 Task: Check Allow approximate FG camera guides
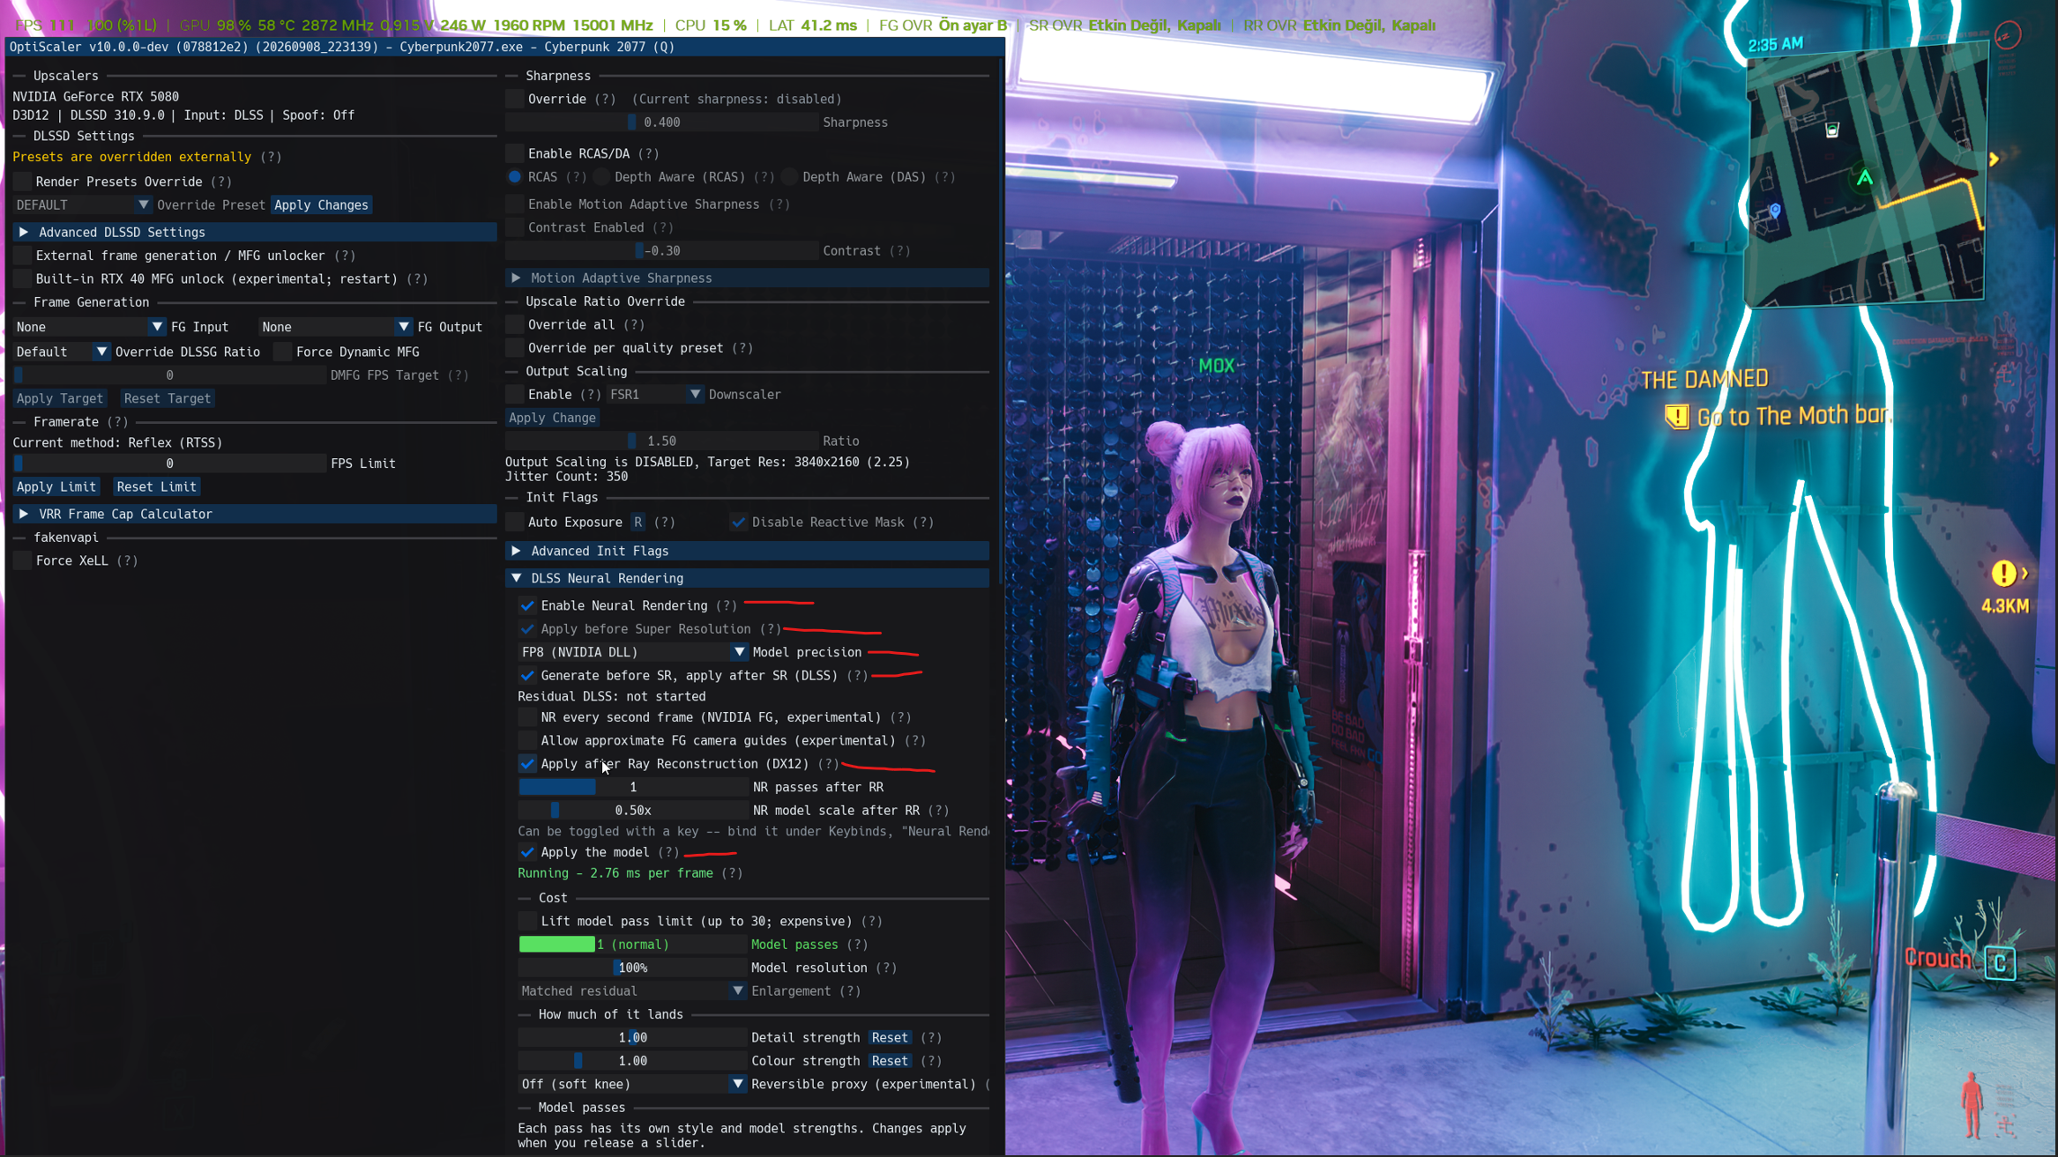527,740
